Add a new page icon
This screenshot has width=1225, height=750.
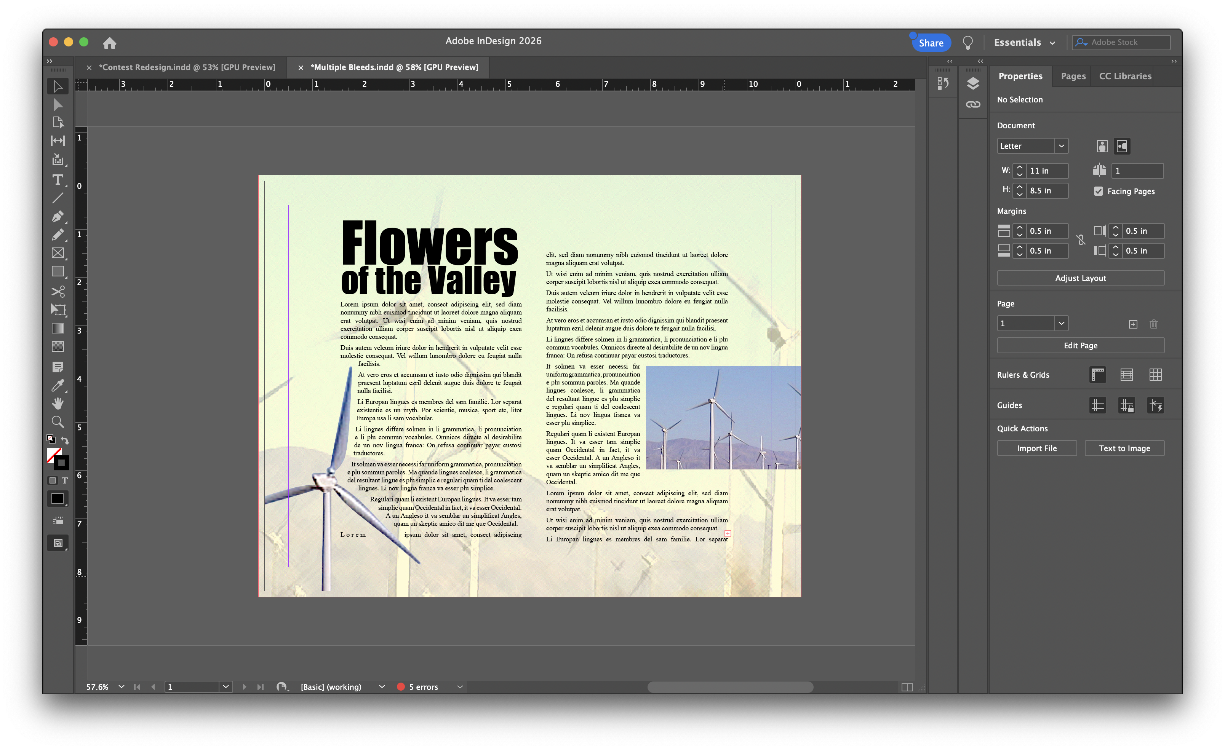coord(1132,324)
